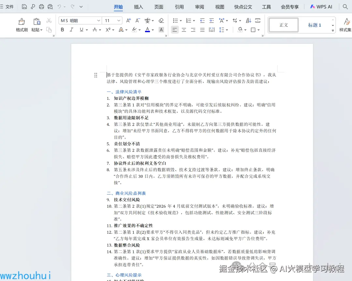Click the Redo arrow icon
This screenshot has height=281, width=352.
(x=72, y=7)
